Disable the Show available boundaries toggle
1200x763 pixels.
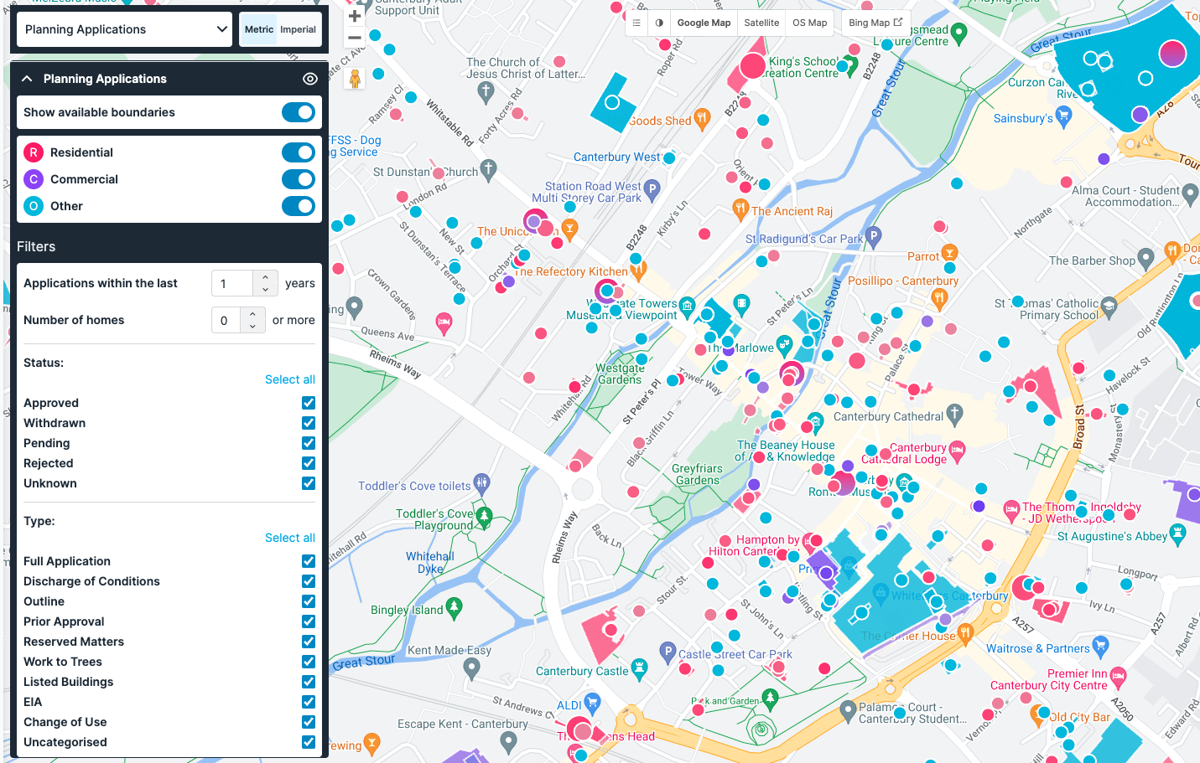click(299, 111)
